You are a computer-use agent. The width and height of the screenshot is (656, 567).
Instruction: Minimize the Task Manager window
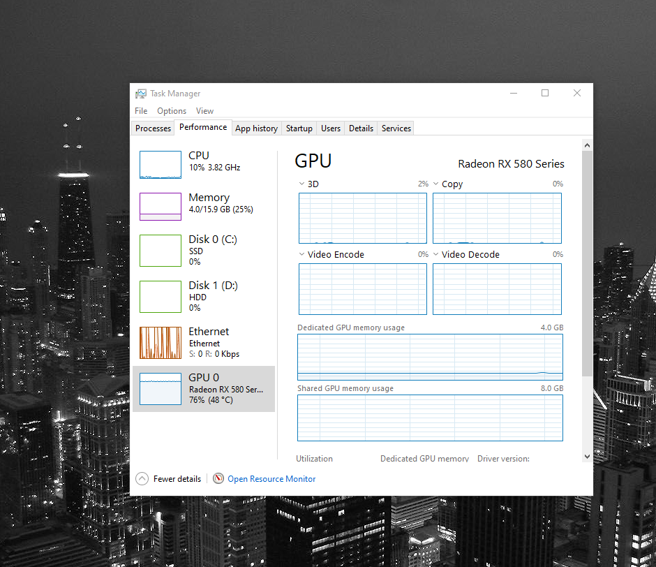click(x=514, y=93)
